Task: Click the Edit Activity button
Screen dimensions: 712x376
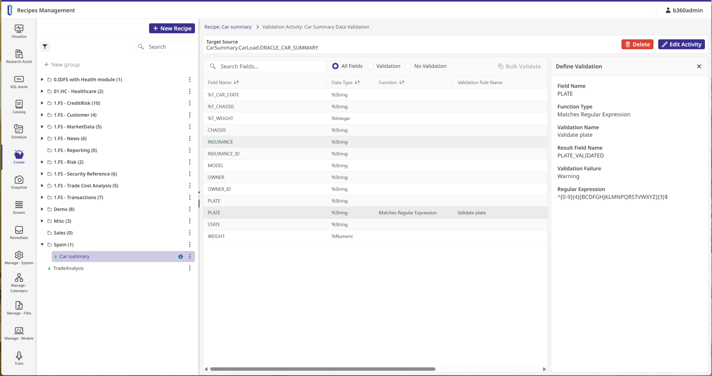Action: click(x=681, y=44)
